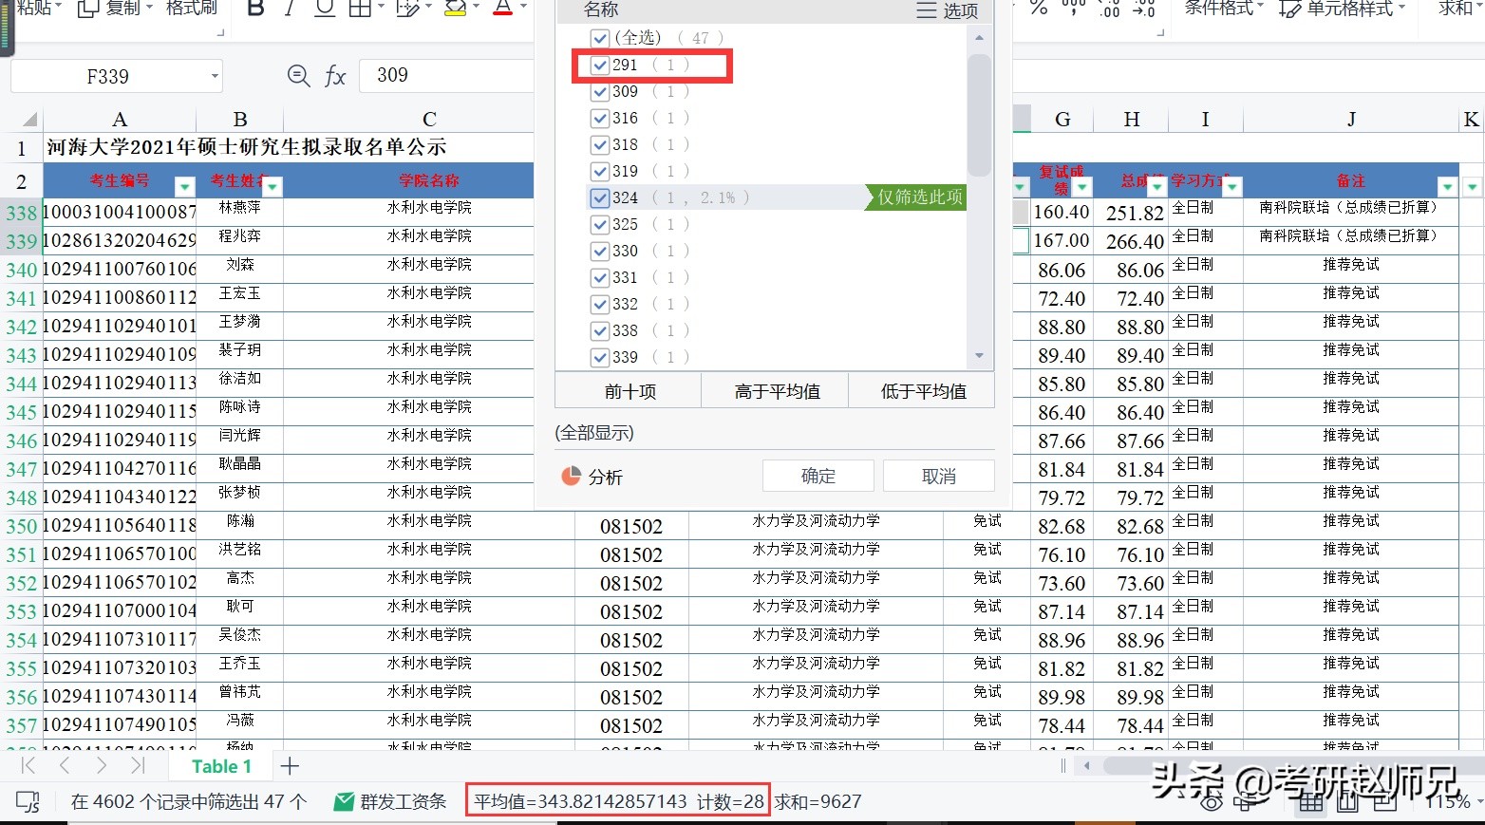Apply Conditional Formatting from the ribbon
The image size is (1485, 825).
[x=1219, y=8]
